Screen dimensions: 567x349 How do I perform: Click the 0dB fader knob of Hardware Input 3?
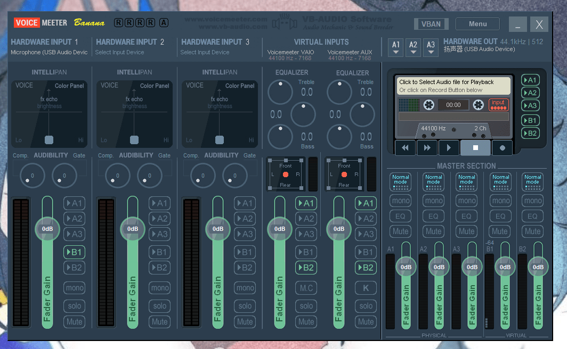tap(218, 229)
